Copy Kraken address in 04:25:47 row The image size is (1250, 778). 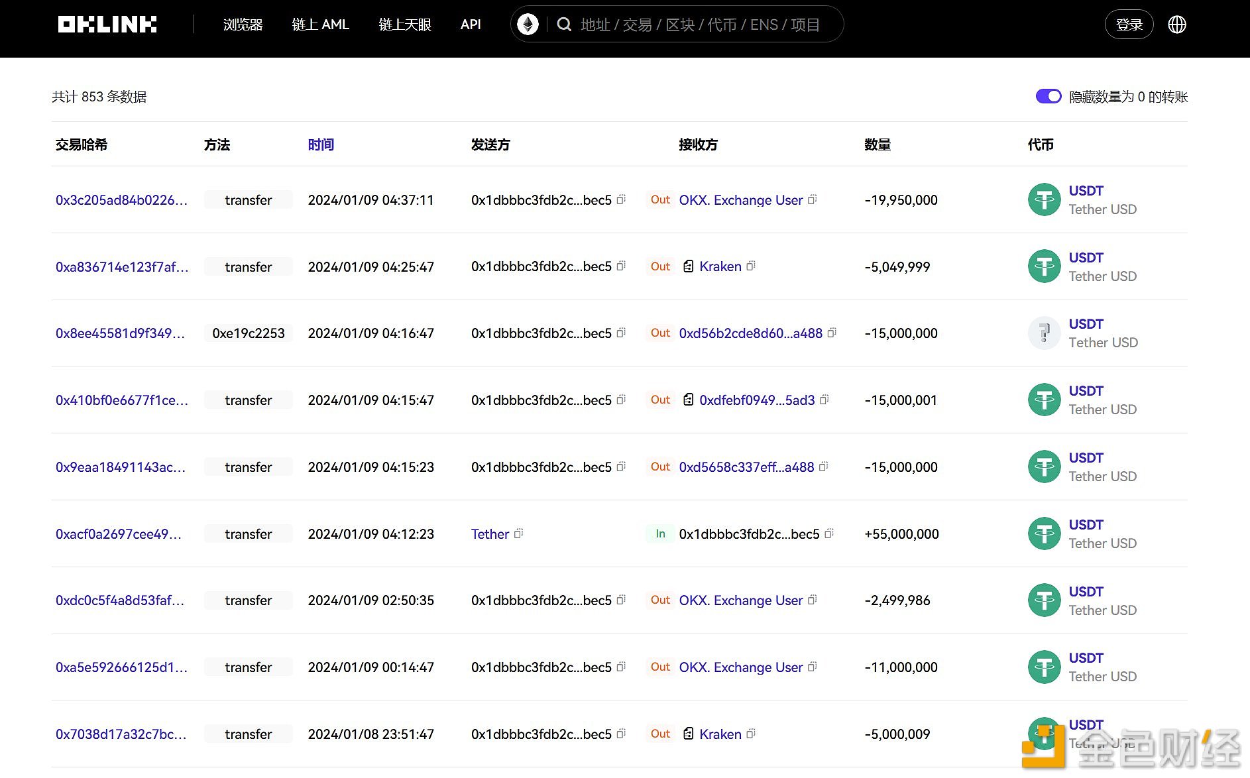coord(751,266)
